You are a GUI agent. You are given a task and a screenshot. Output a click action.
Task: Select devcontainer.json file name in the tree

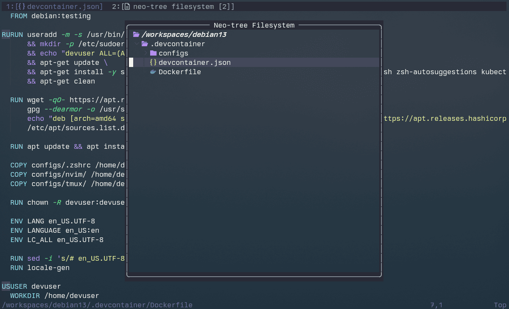pyautogui.click(x=194, y=63)
